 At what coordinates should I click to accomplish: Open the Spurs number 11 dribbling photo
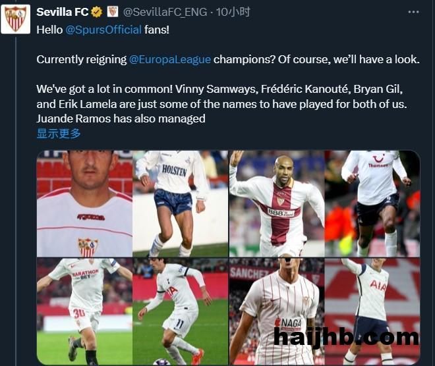(x=181, y=311)
